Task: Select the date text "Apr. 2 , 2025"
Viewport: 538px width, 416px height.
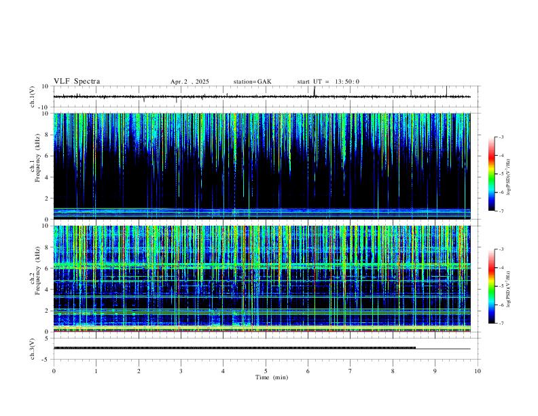Action: 190,82
